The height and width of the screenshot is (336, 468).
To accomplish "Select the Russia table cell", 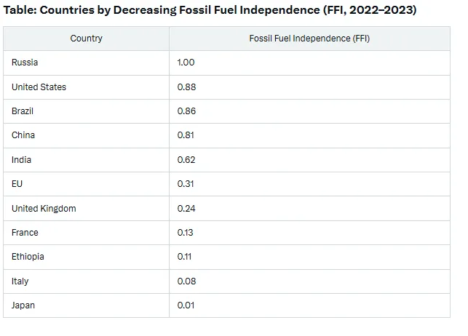I will click(87, 63).
